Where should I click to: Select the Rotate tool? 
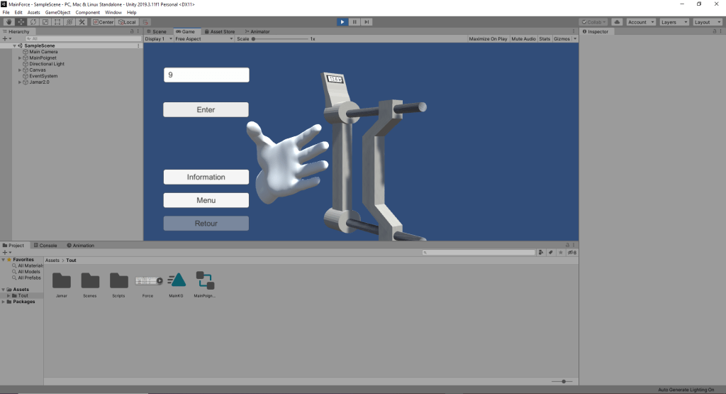(33, 22)
